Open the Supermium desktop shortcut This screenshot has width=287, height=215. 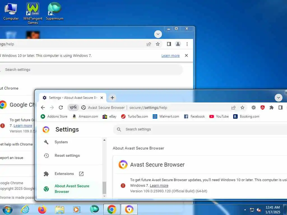(x=55, y=11)
